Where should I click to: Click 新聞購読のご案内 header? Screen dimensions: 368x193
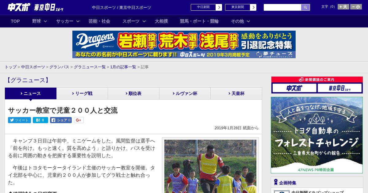pos(317,80)
